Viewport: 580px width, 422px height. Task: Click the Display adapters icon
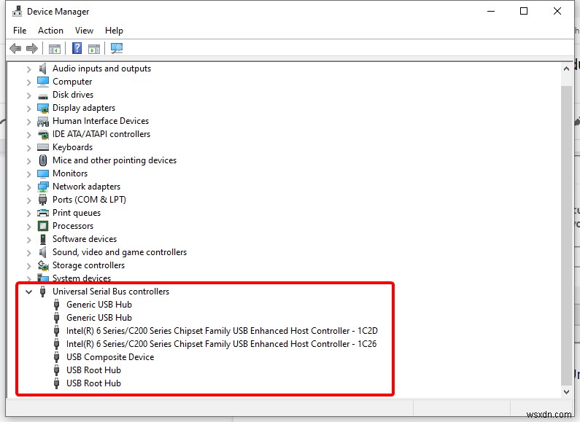click(43, 109)
